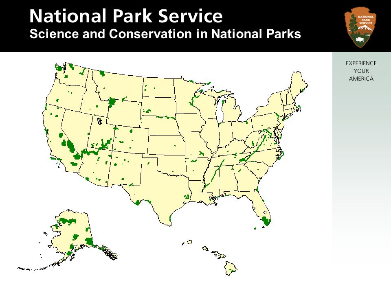Click the National Park Service arrowhead logo
The image size is (391, 293).
coord(360,27)
